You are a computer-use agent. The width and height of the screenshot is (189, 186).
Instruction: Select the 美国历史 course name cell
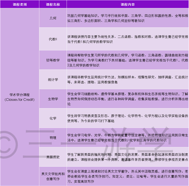53,157
